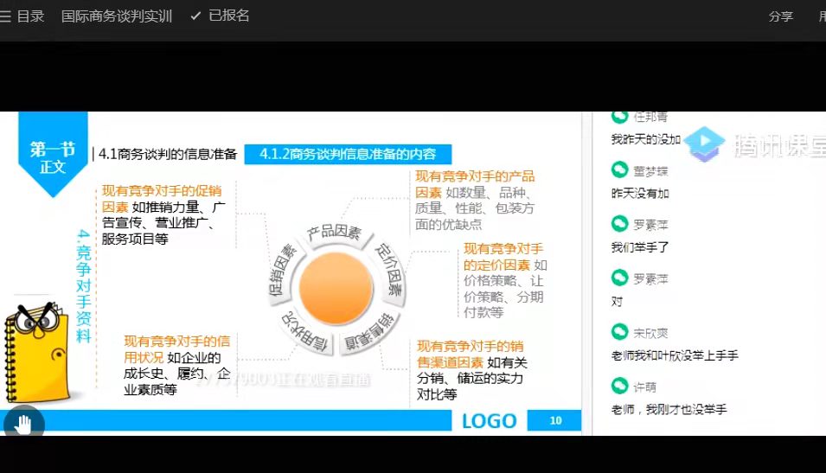The height and width of the screenshot is (473, 826).
Task: Click the 国际商务谈判实训 course title
Action: (117, 16)
